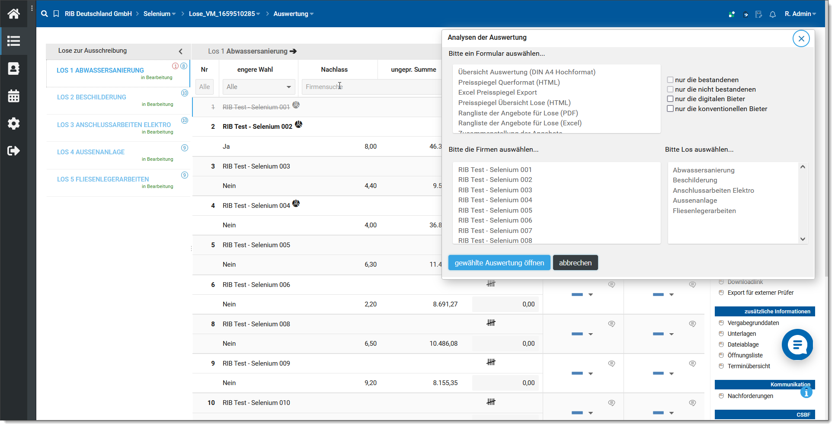Select 'Fliesenlegerarbeiten' in Los list
This screenshot has width=835, height=427.
pyautogui.click(x=704, y=211)
